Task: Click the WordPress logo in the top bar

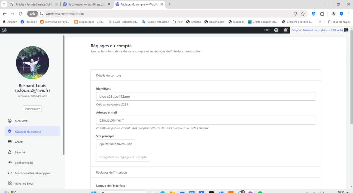Action: (4, 30)
